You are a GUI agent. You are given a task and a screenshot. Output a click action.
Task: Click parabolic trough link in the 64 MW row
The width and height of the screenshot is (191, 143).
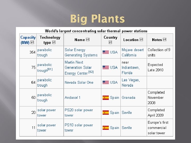(x=45, y=83)
